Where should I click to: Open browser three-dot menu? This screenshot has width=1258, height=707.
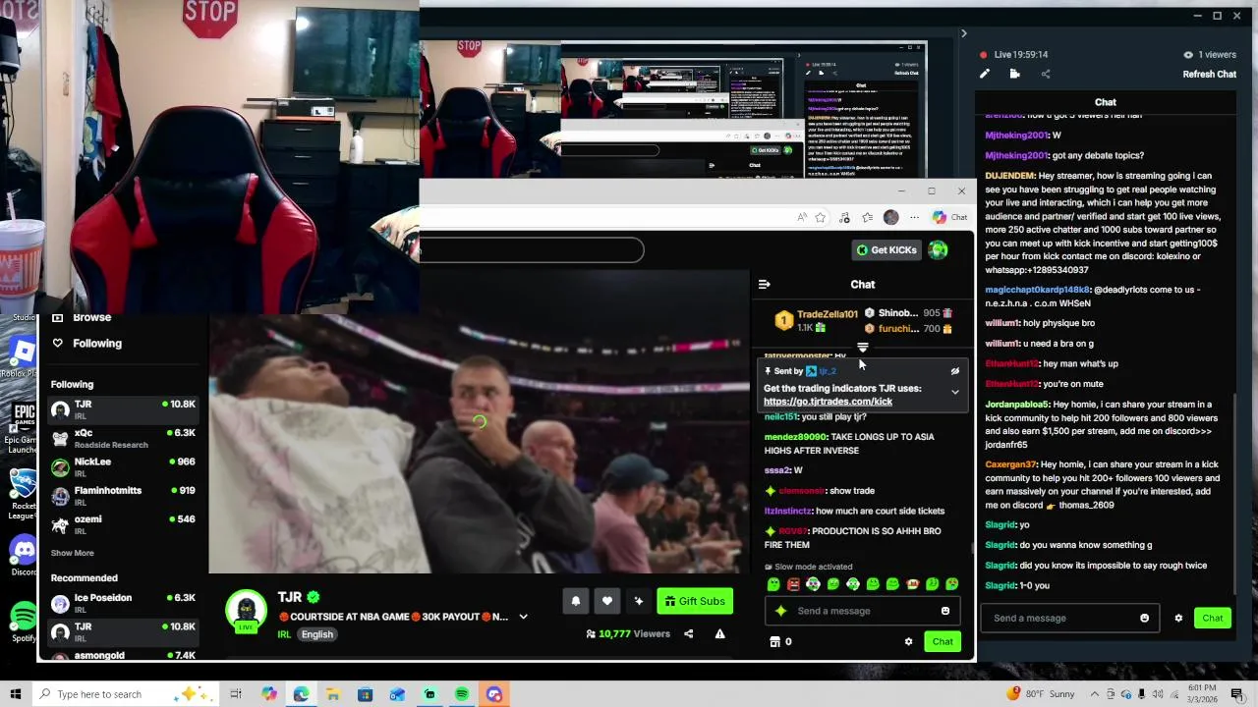pos(914,218)
